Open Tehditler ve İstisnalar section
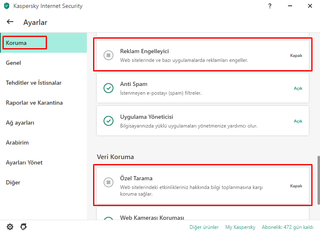The image size is (320, 233). pos(34,83)
